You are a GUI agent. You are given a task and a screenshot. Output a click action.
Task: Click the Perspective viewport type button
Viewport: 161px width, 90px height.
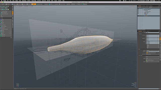17,6
